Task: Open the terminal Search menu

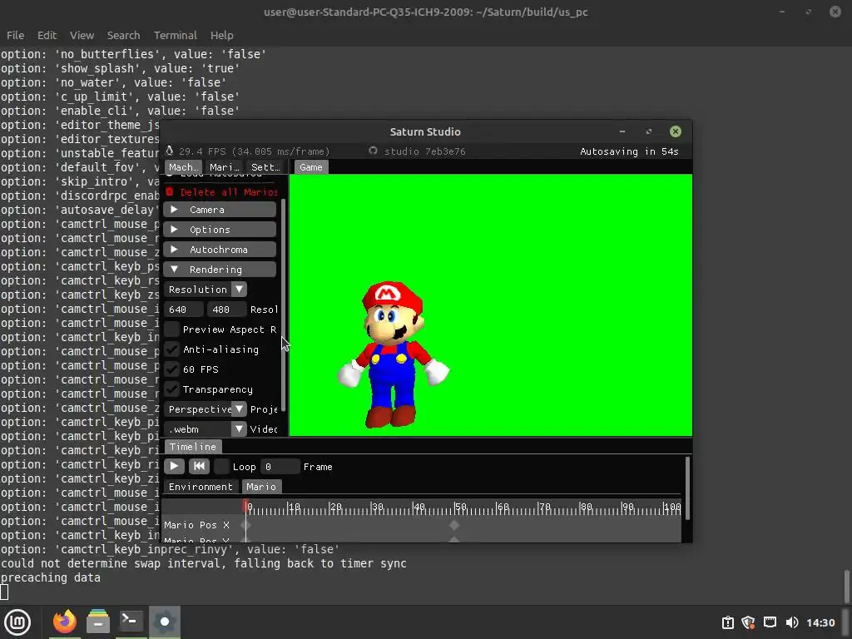Action: click(x=123, y=35)
